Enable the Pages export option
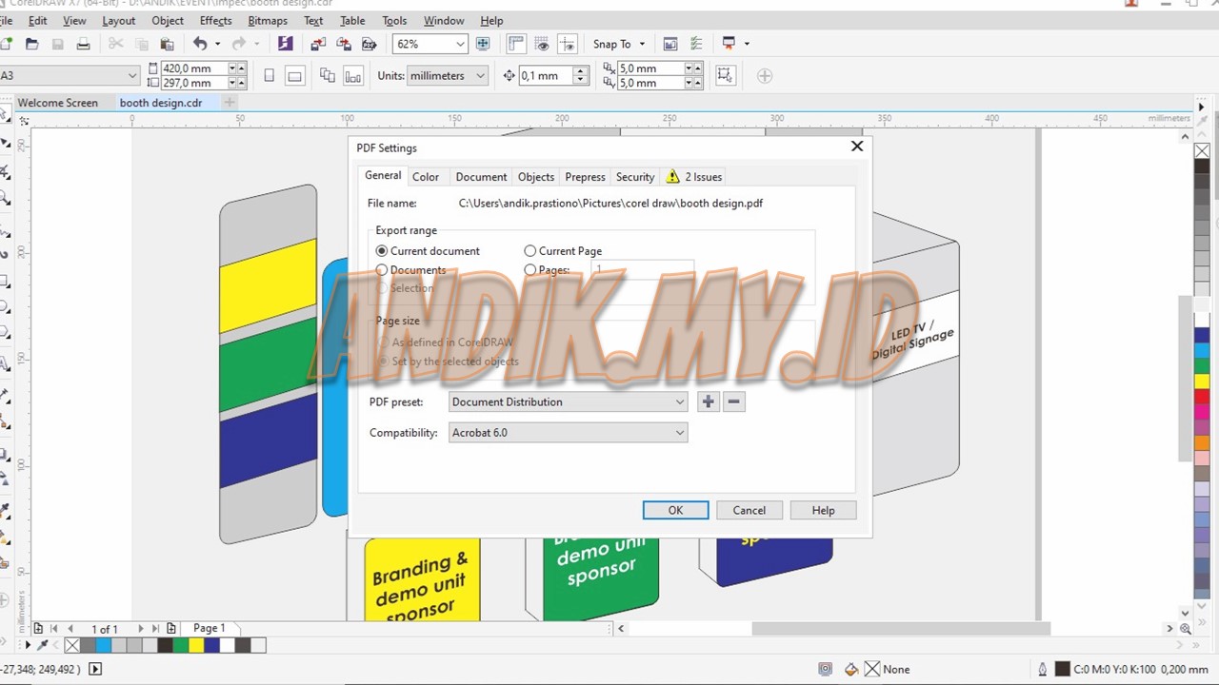The width and height of the screenshot is (1219, 685). [x=530, y=270]
